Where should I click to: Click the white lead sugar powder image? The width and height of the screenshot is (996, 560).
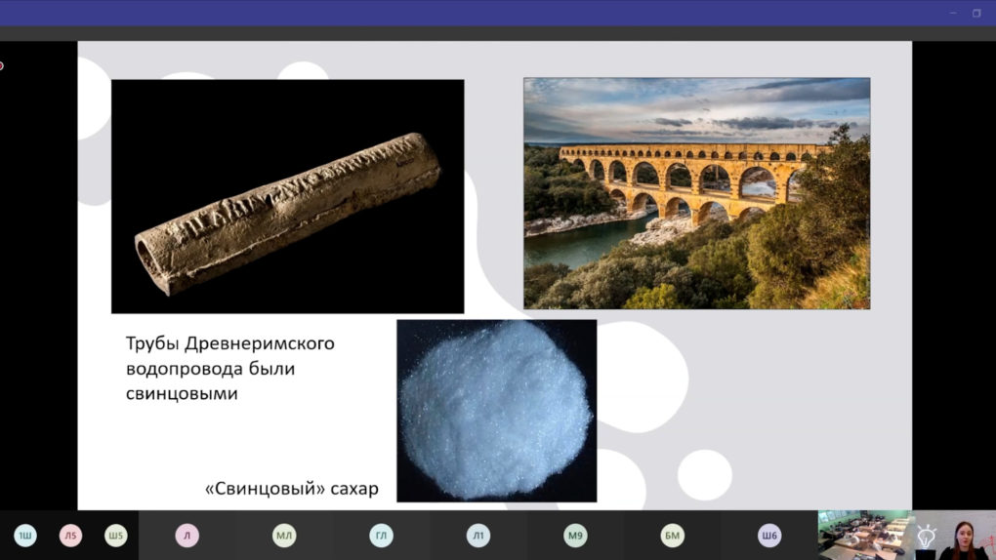click(x=496, y=410)
